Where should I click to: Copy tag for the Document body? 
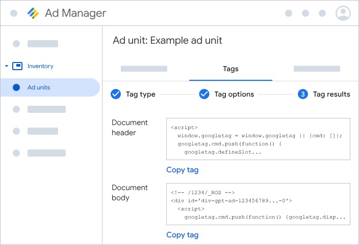click(182, 235)
